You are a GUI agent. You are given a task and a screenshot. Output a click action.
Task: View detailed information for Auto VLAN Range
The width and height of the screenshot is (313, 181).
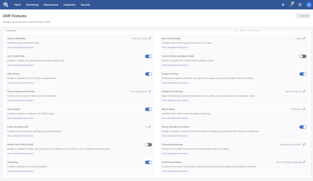click(x=175, y=47)
